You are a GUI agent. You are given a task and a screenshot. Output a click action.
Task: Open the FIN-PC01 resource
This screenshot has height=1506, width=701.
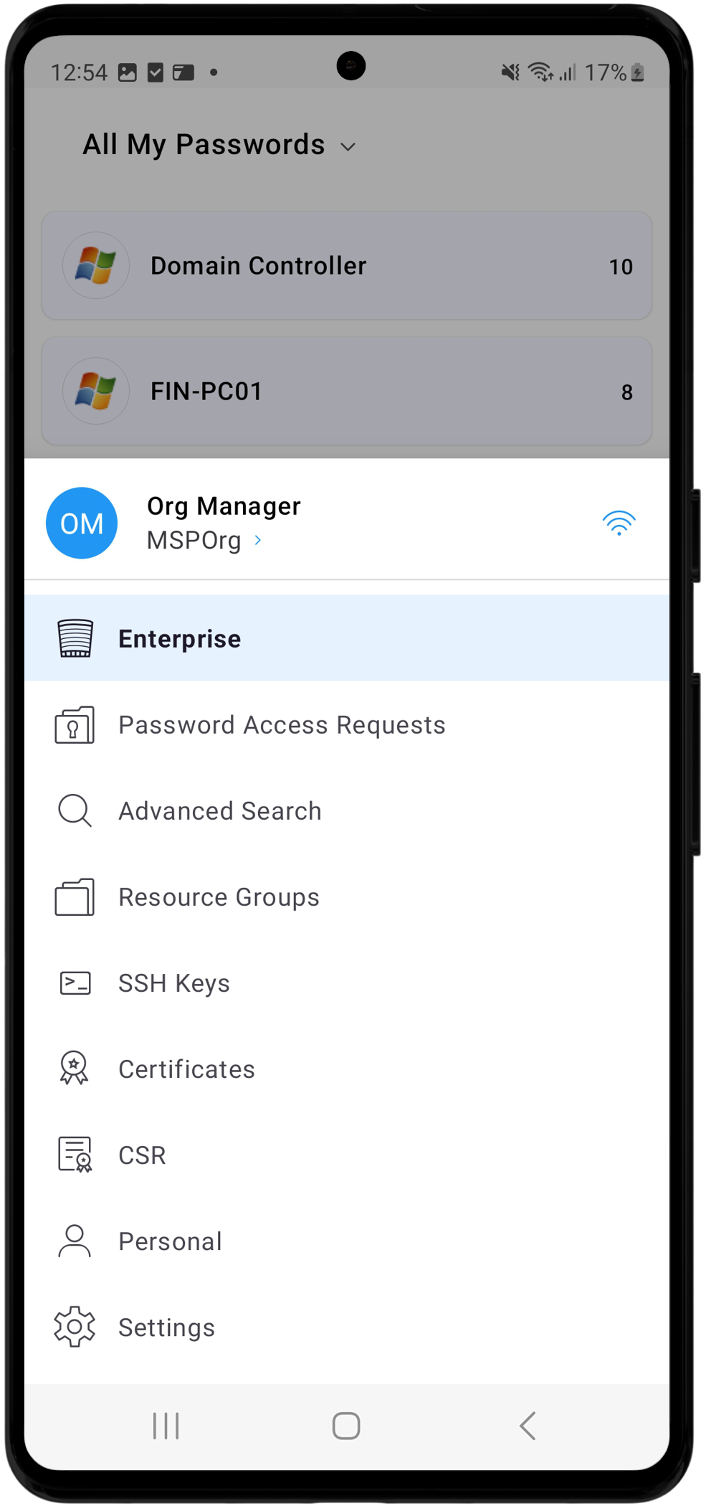coord(347,392)
